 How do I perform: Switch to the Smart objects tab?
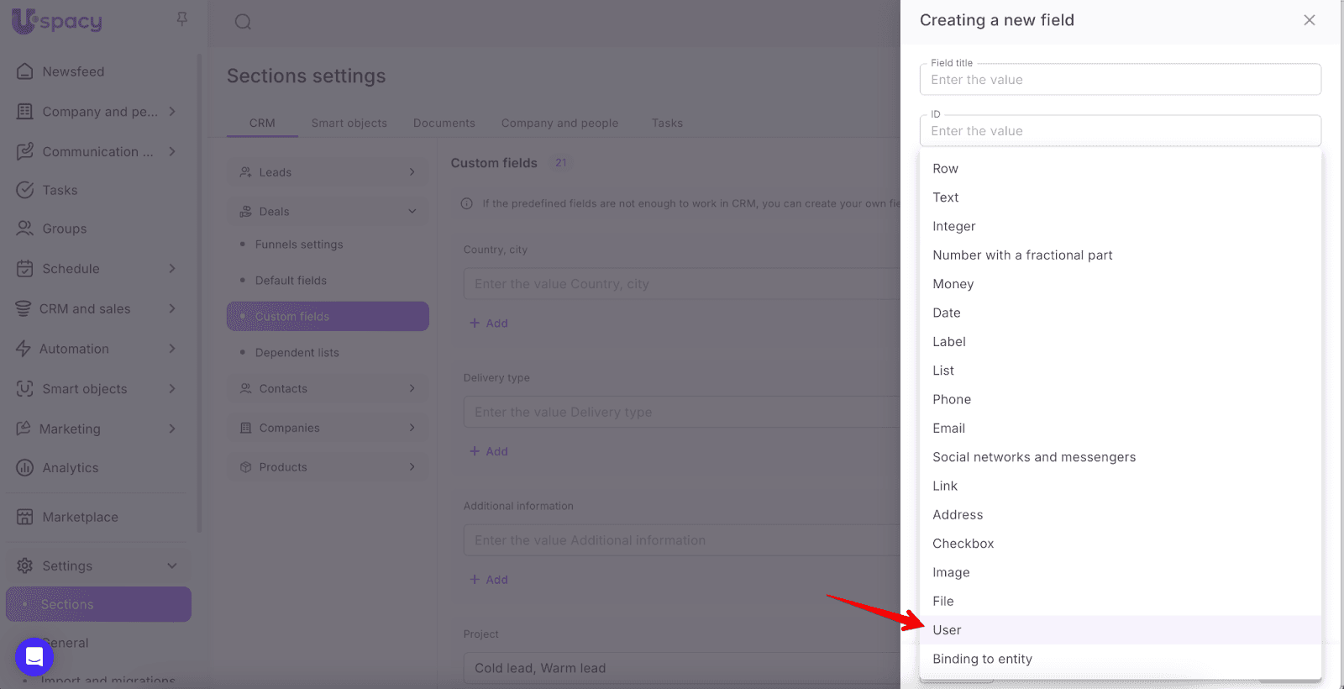[x=349, y=123]
